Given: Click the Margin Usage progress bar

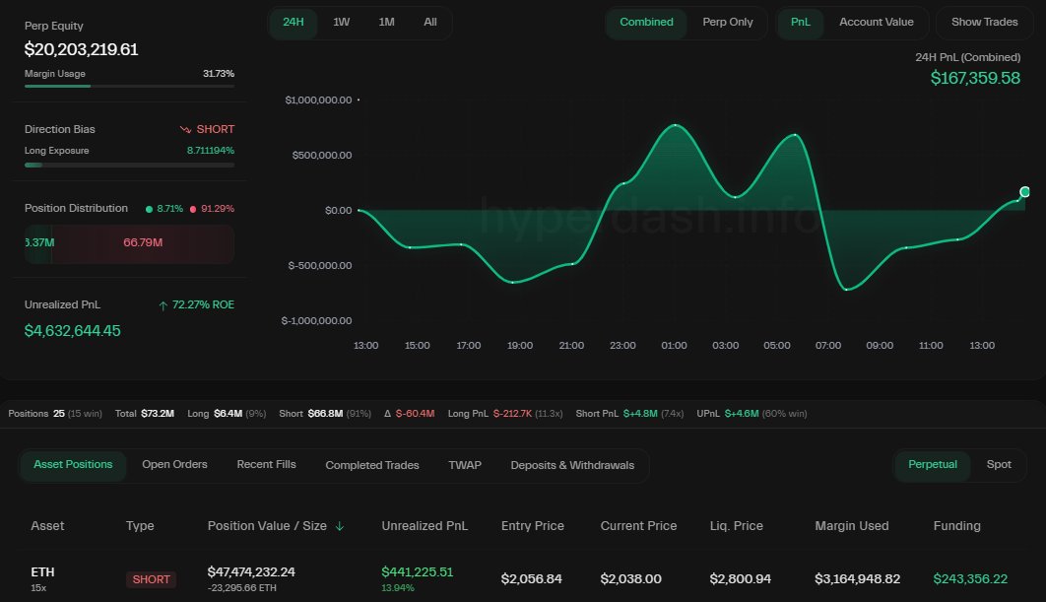Looking at the screenshot, I should pos(129,86).
